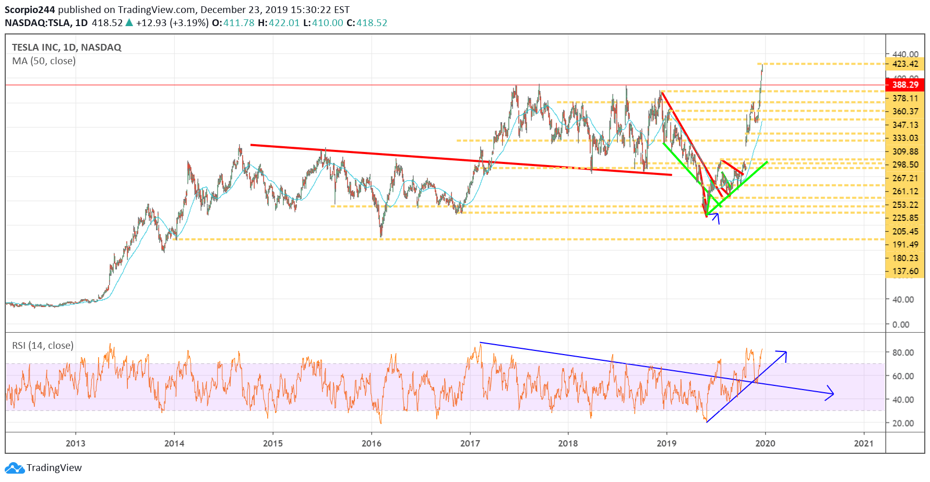
Task: Click the 378.11 price level label
Action: pos(905,98)
